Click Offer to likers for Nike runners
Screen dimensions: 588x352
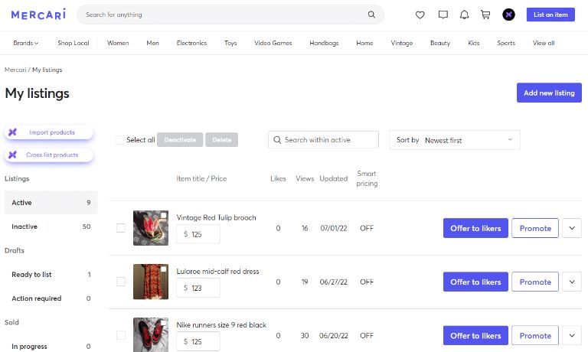[x=475, y=335]
